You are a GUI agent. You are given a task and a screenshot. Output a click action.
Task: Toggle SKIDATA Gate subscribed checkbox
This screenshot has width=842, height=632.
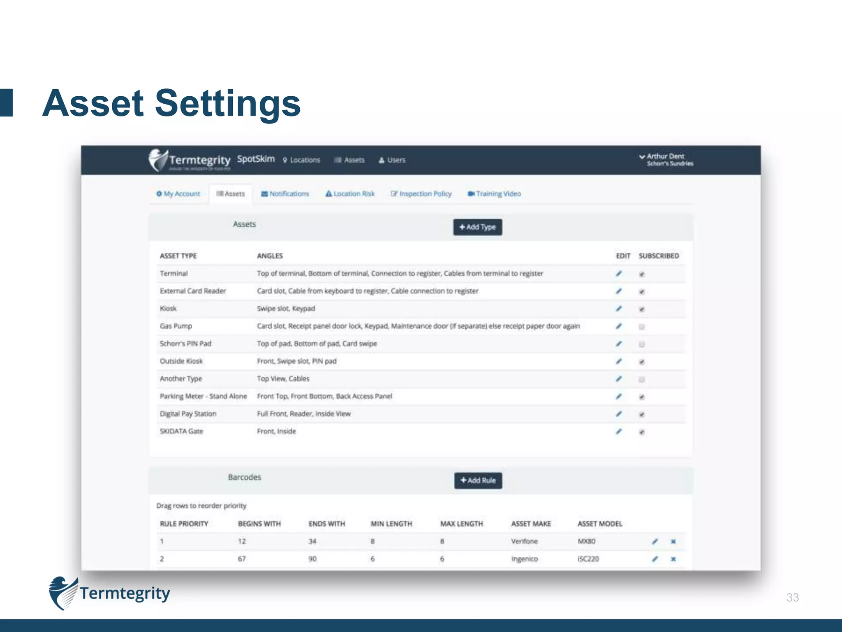[642, 432]
